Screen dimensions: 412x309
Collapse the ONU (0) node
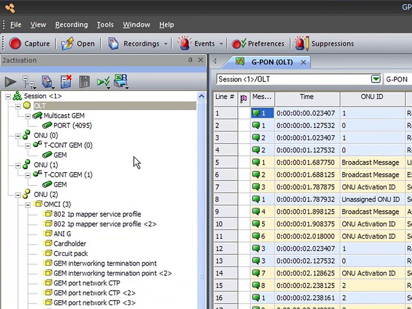pos(18,136)
